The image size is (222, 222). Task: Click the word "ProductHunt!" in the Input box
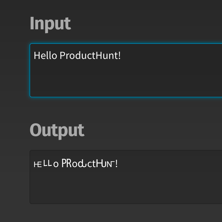[x=90, y=55]
